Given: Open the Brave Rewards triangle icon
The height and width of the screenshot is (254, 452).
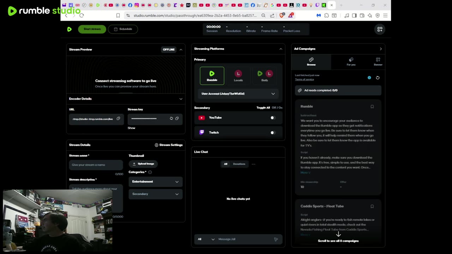Looking at the screenshot, I should click(x=291, y=16).
